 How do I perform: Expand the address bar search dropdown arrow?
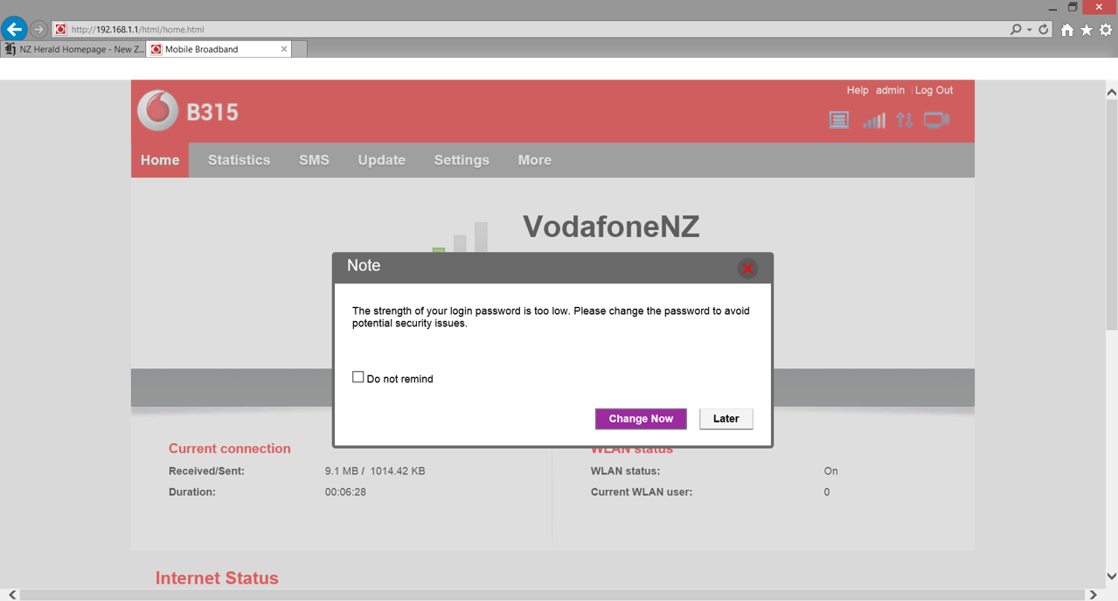point(1029,30)
